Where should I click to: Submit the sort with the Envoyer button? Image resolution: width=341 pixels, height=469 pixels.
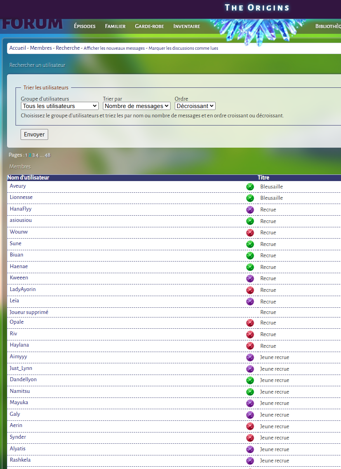coord(34,134)
